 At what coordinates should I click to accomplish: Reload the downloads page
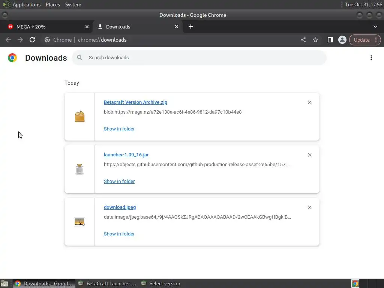[32, 40]
